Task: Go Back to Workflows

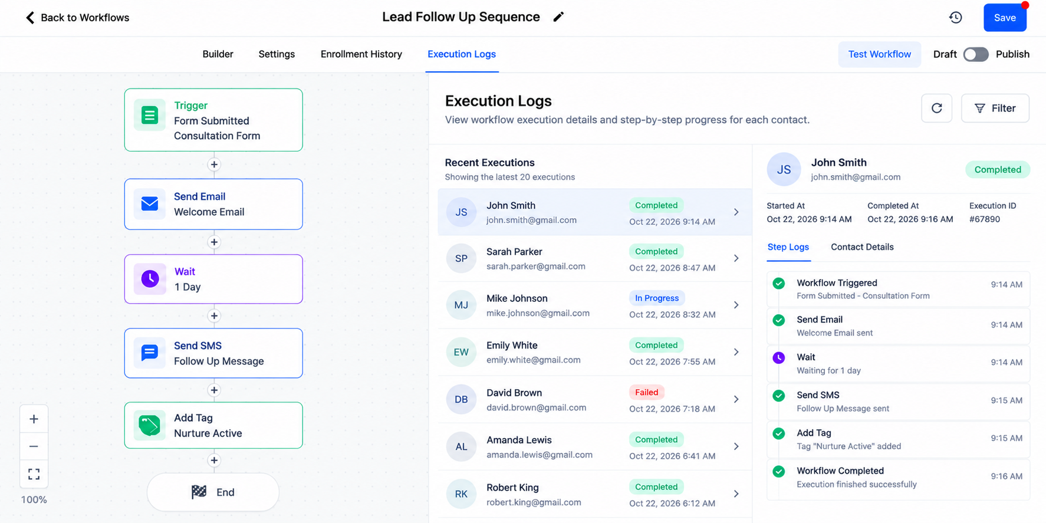Action: [77, 18]
